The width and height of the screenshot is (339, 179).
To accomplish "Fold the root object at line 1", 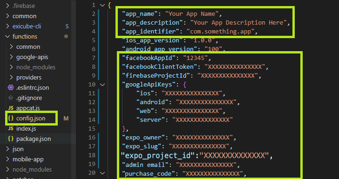I will 102,5.
